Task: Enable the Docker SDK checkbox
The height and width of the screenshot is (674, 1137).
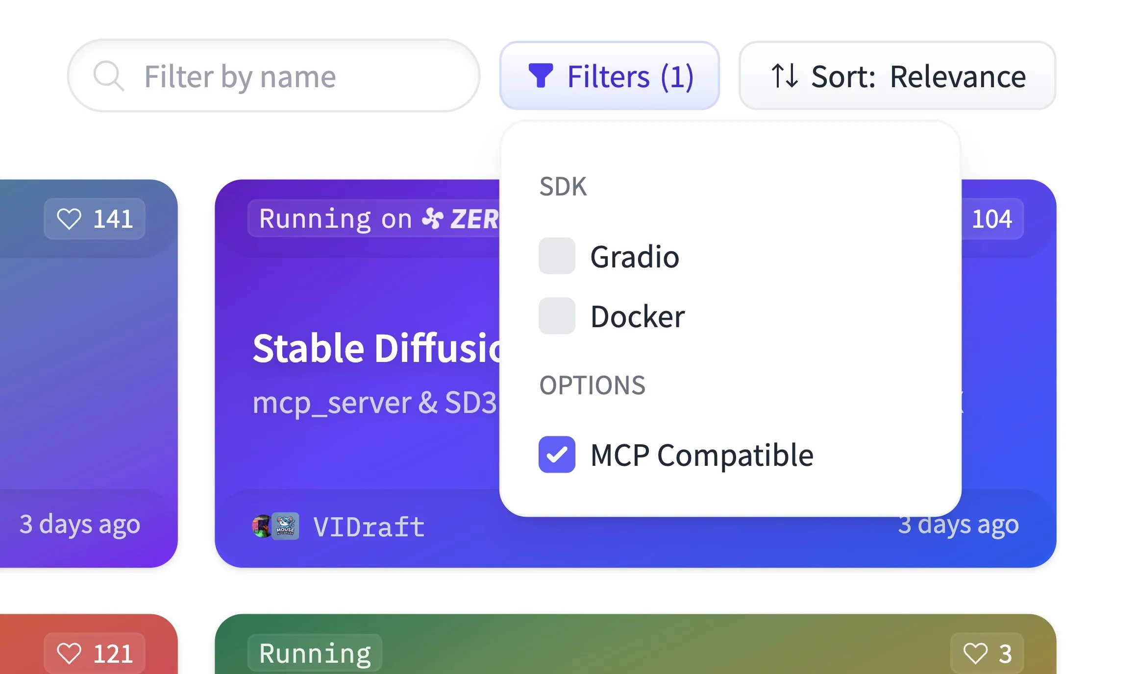Action: [557, 316]
